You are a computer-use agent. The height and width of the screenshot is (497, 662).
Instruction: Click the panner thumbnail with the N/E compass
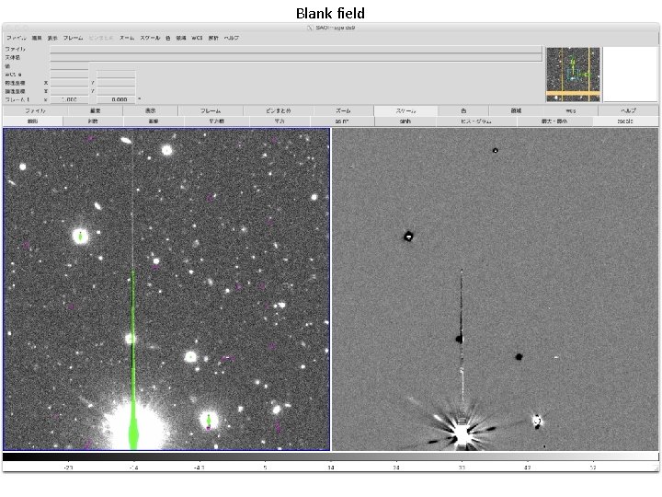click(573, 75)
